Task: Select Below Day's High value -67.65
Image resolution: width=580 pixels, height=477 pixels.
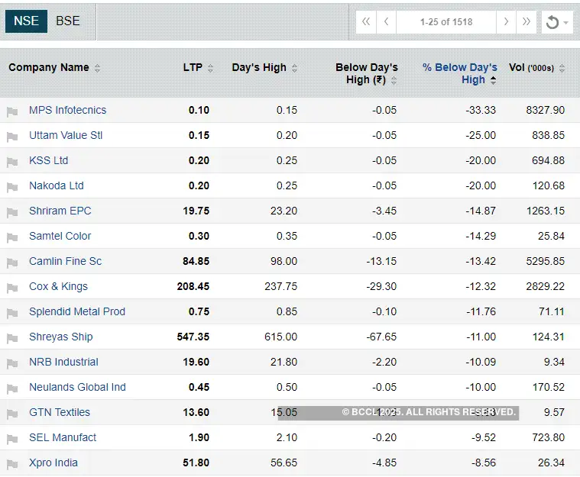Action: (381, 337)
